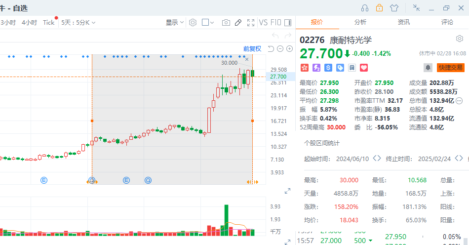Select the 报价 quote tab
This screenshot has height=245, width=469.
coord(317,22)
